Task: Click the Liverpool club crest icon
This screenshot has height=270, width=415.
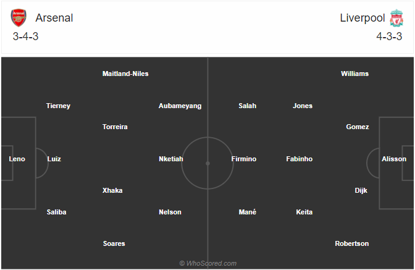Action: (x=396, y=18)
